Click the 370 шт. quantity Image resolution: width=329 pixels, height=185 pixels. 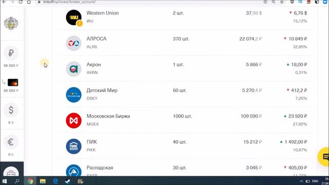[x=181, y=39]
